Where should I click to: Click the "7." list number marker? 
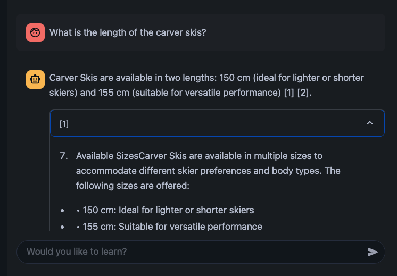click(64, 156)
